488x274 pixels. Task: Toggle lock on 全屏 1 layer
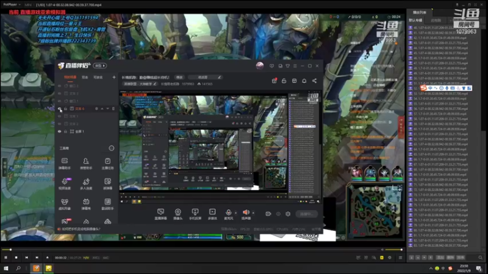pyautogui.click(x=66, y=132)
